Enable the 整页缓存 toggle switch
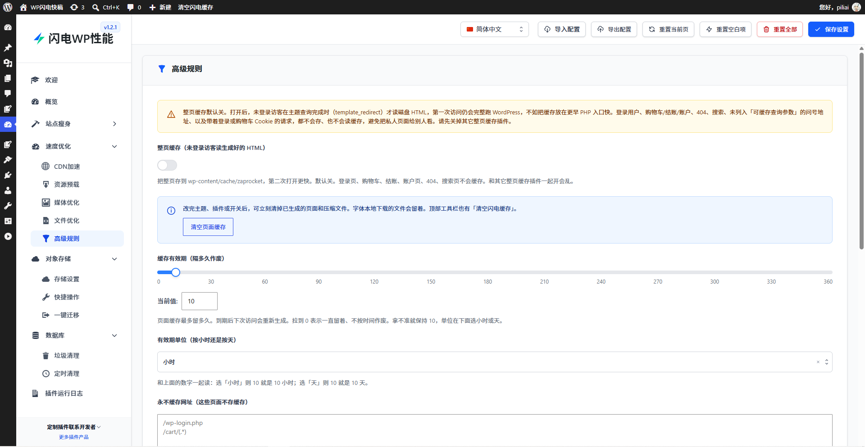Viewport: 865px width, 447px height. tap(167, 165)
